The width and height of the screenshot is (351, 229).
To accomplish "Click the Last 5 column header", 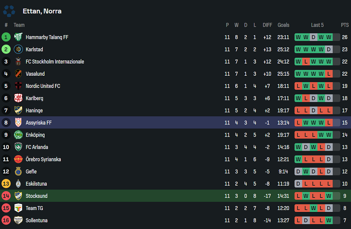I will pos(317,25).
